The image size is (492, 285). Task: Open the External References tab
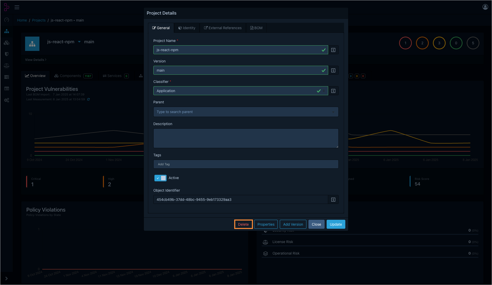tap(222, 28)
